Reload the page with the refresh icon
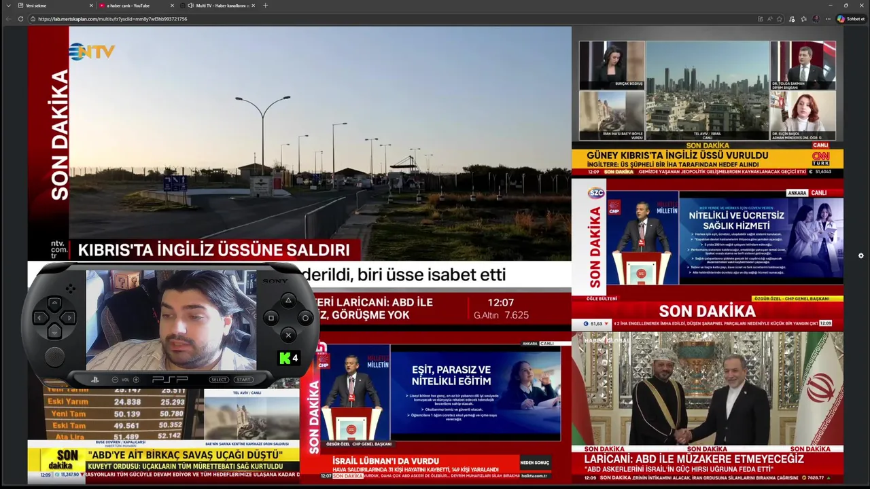The image size is (870, 489). (20, 19)
